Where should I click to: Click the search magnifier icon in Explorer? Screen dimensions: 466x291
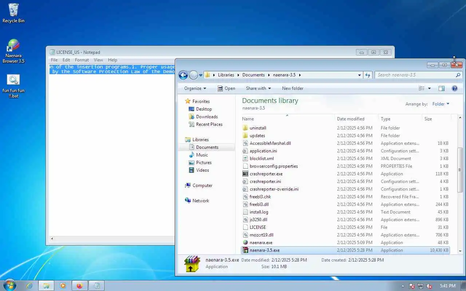click(458, 75)
